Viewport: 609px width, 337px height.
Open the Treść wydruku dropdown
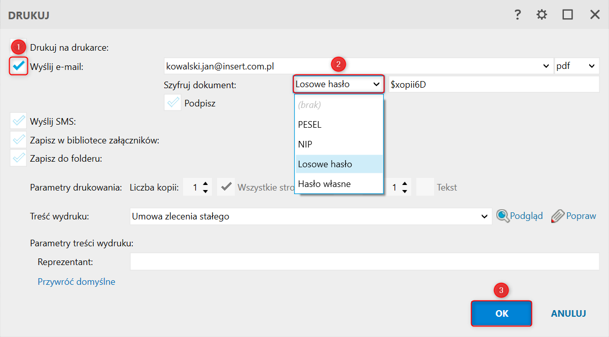pyautogui.click(x=483, y=216)
